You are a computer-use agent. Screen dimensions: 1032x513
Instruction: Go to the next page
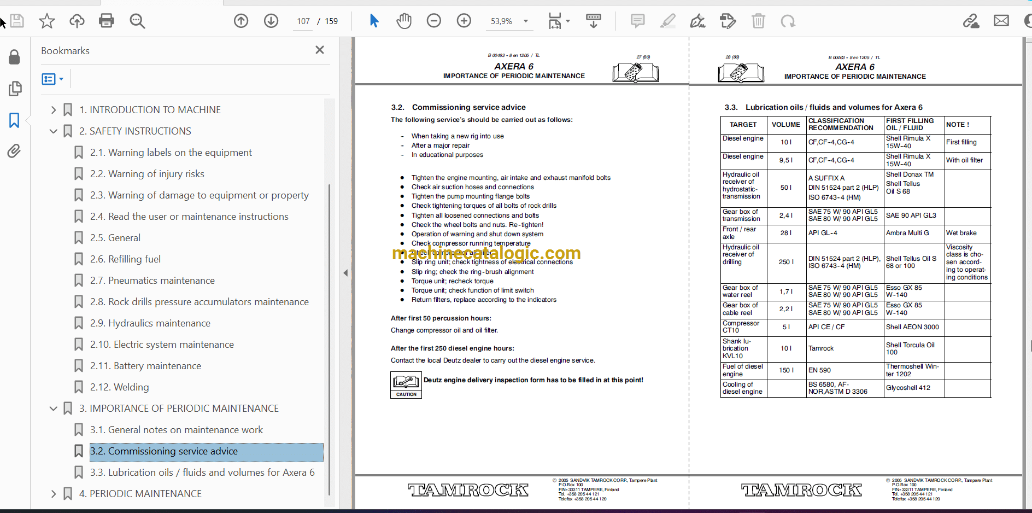(x=271, y=21)
